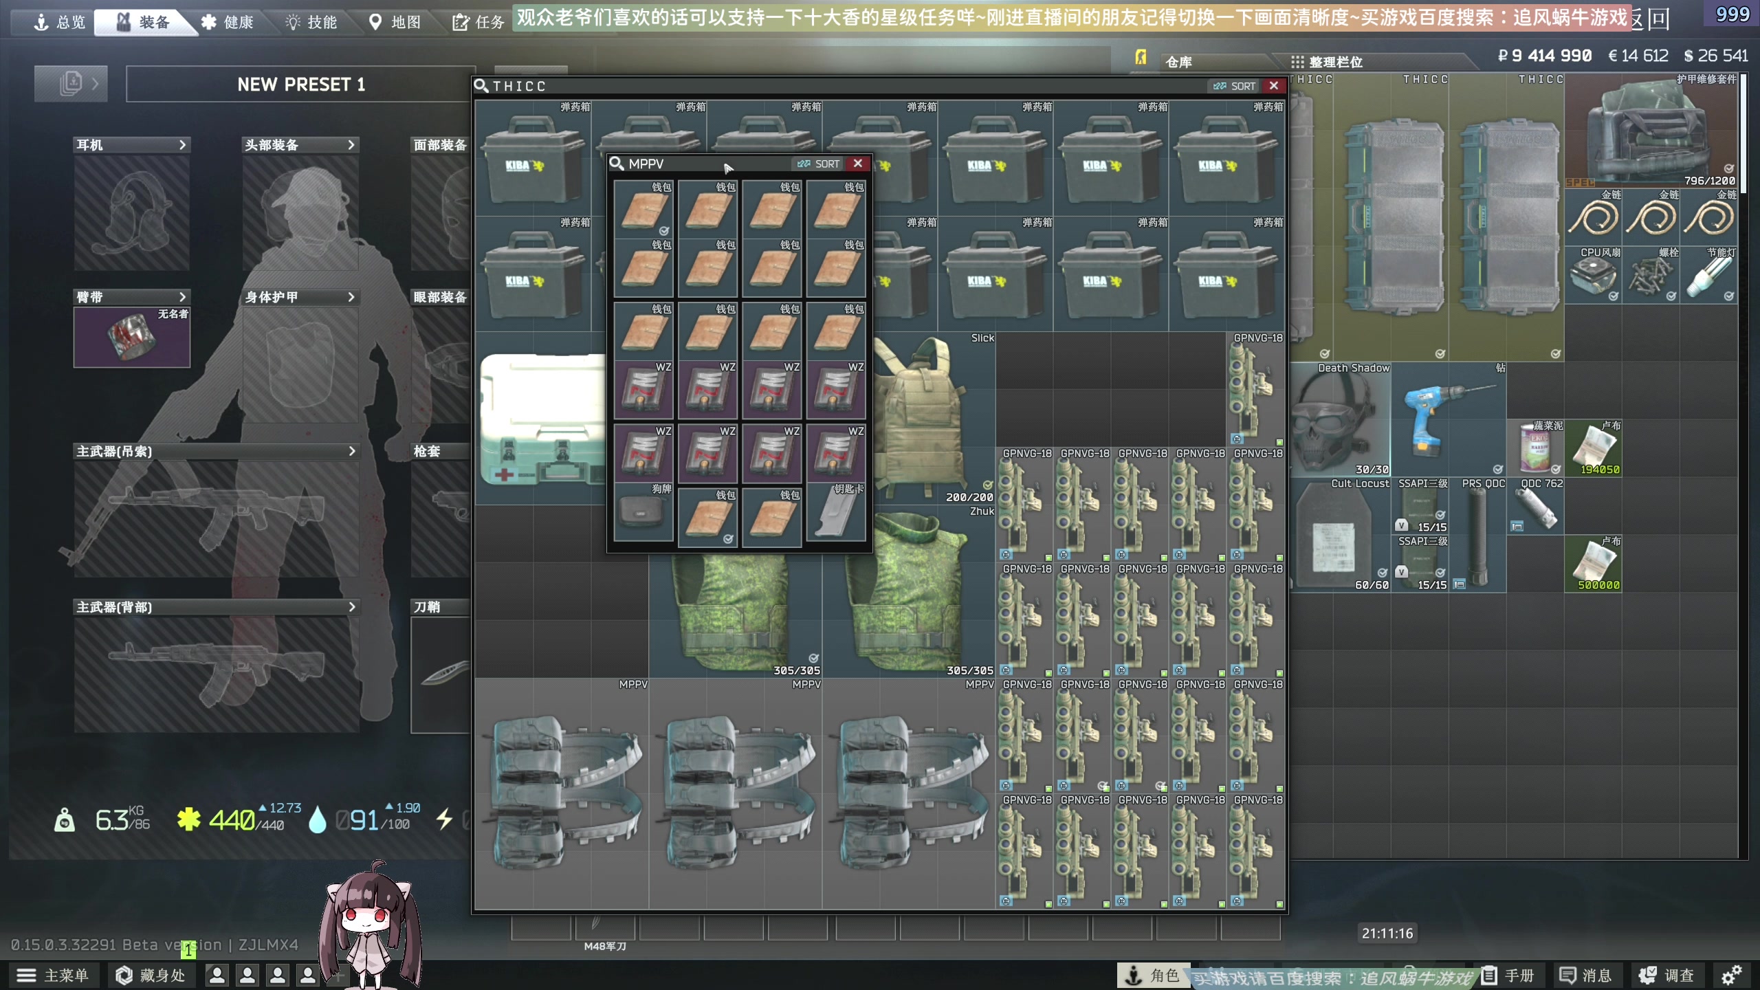Go to 藏身处 hideout
The image size is (1760, 990).
(151, 976)
